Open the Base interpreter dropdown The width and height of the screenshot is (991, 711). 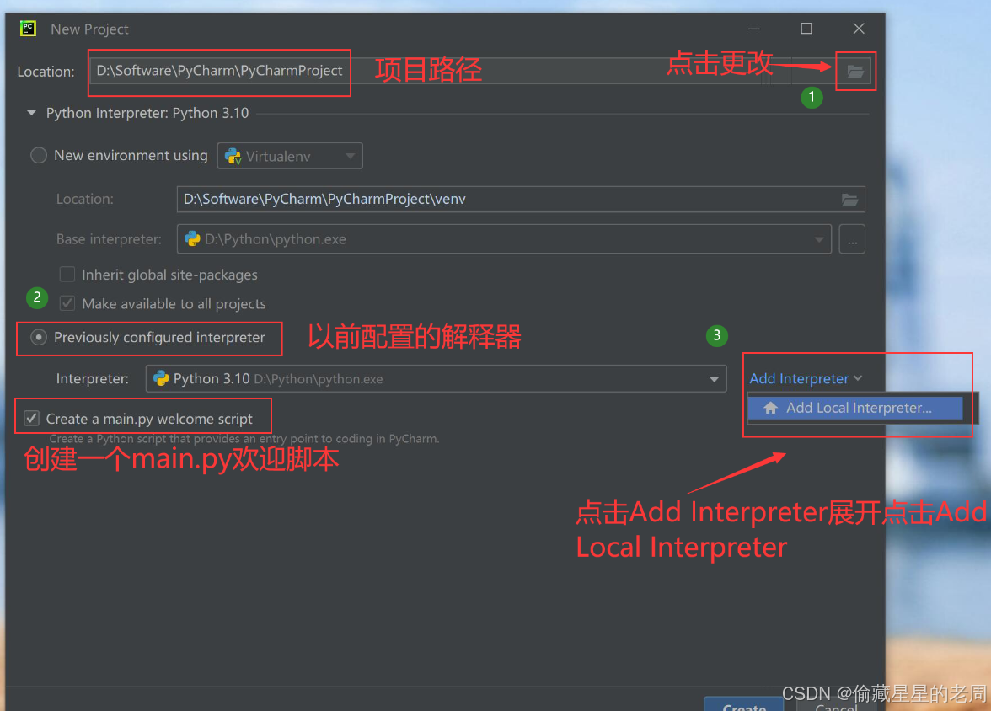point(504,239)
